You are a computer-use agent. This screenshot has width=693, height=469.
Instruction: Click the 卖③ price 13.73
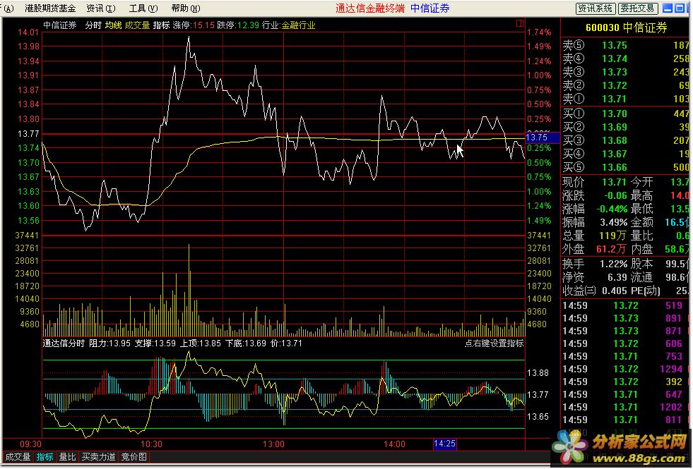click(615, 73)
